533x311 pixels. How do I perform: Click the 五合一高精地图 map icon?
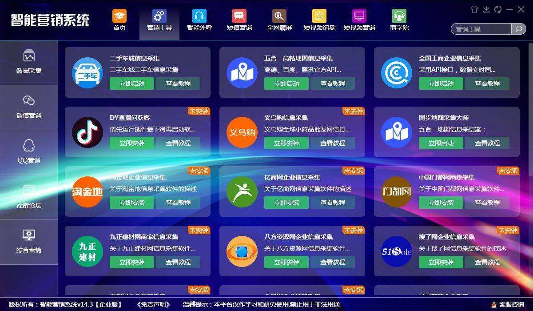242,73
